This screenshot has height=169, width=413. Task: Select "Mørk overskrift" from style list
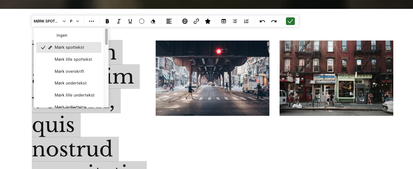(x=69, y=71)
